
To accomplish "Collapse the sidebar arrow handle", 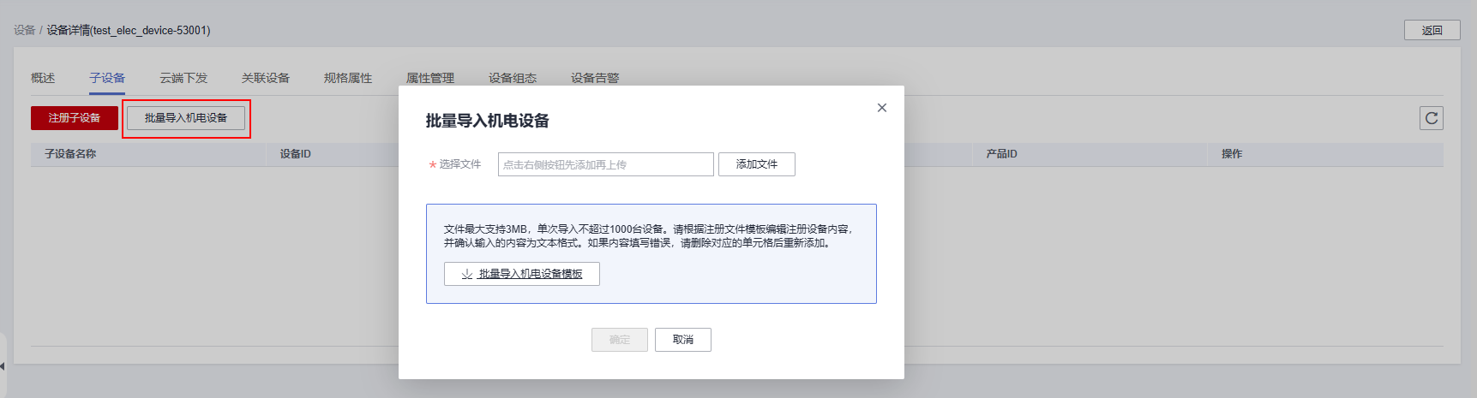I will [3, 366].
